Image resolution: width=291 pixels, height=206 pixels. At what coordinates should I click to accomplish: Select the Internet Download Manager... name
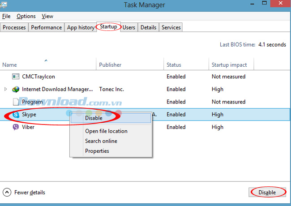click(x=57, y=89)
